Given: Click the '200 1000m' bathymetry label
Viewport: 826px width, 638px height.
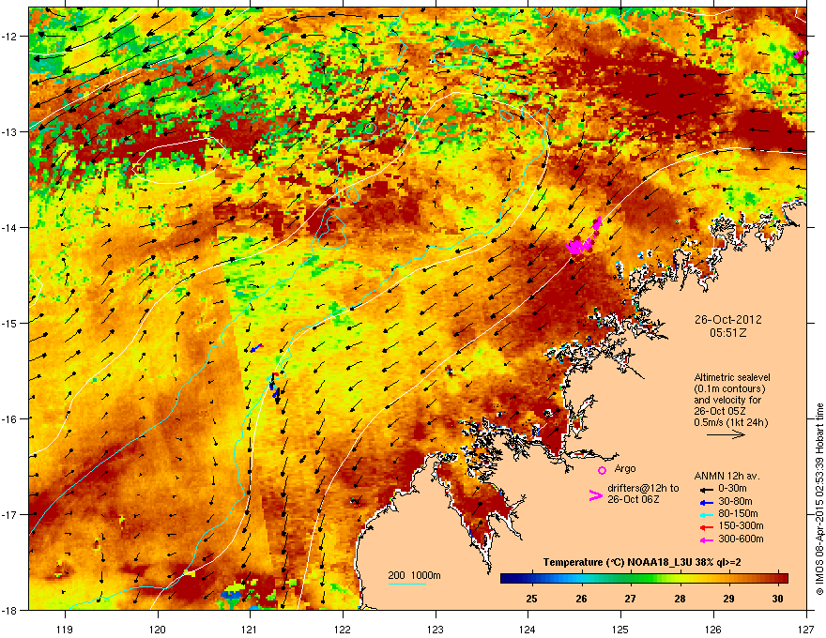Looking at the screenshot, I should point(414,575).
